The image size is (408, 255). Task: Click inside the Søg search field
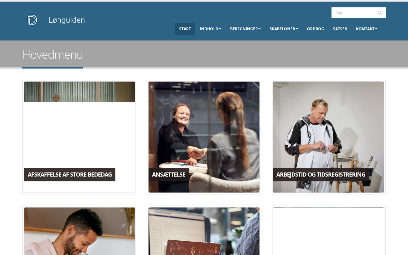pyautogui.click(x=353, y=13)
